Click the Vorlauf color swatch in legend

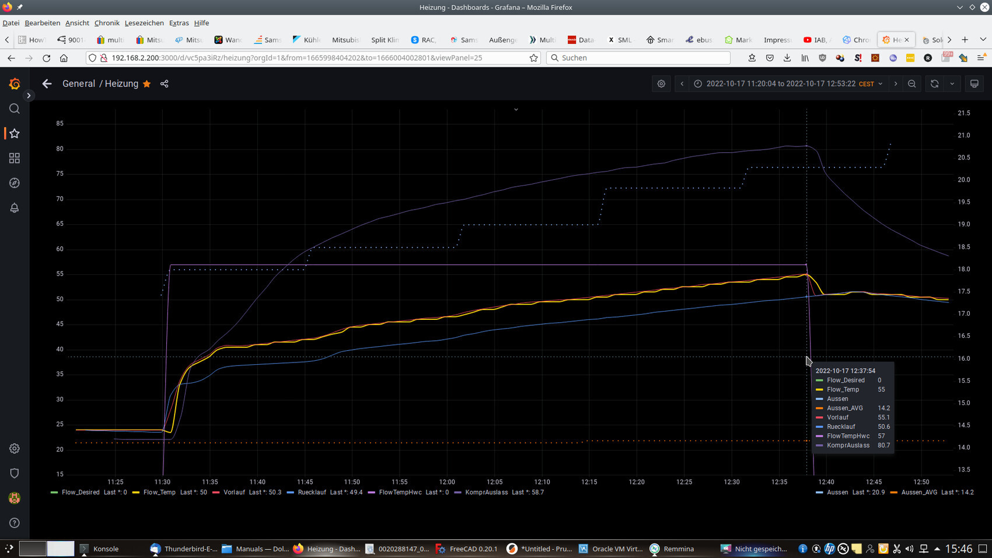point(216,493)
